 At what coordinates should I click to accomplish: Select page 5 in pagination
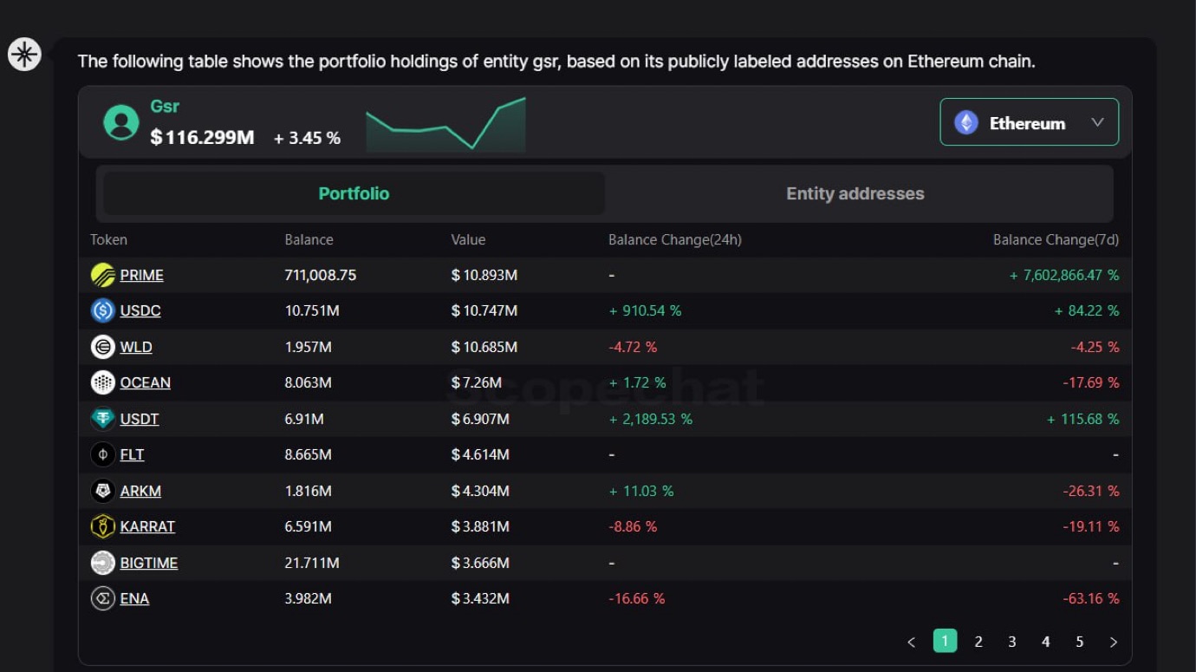1080,642
